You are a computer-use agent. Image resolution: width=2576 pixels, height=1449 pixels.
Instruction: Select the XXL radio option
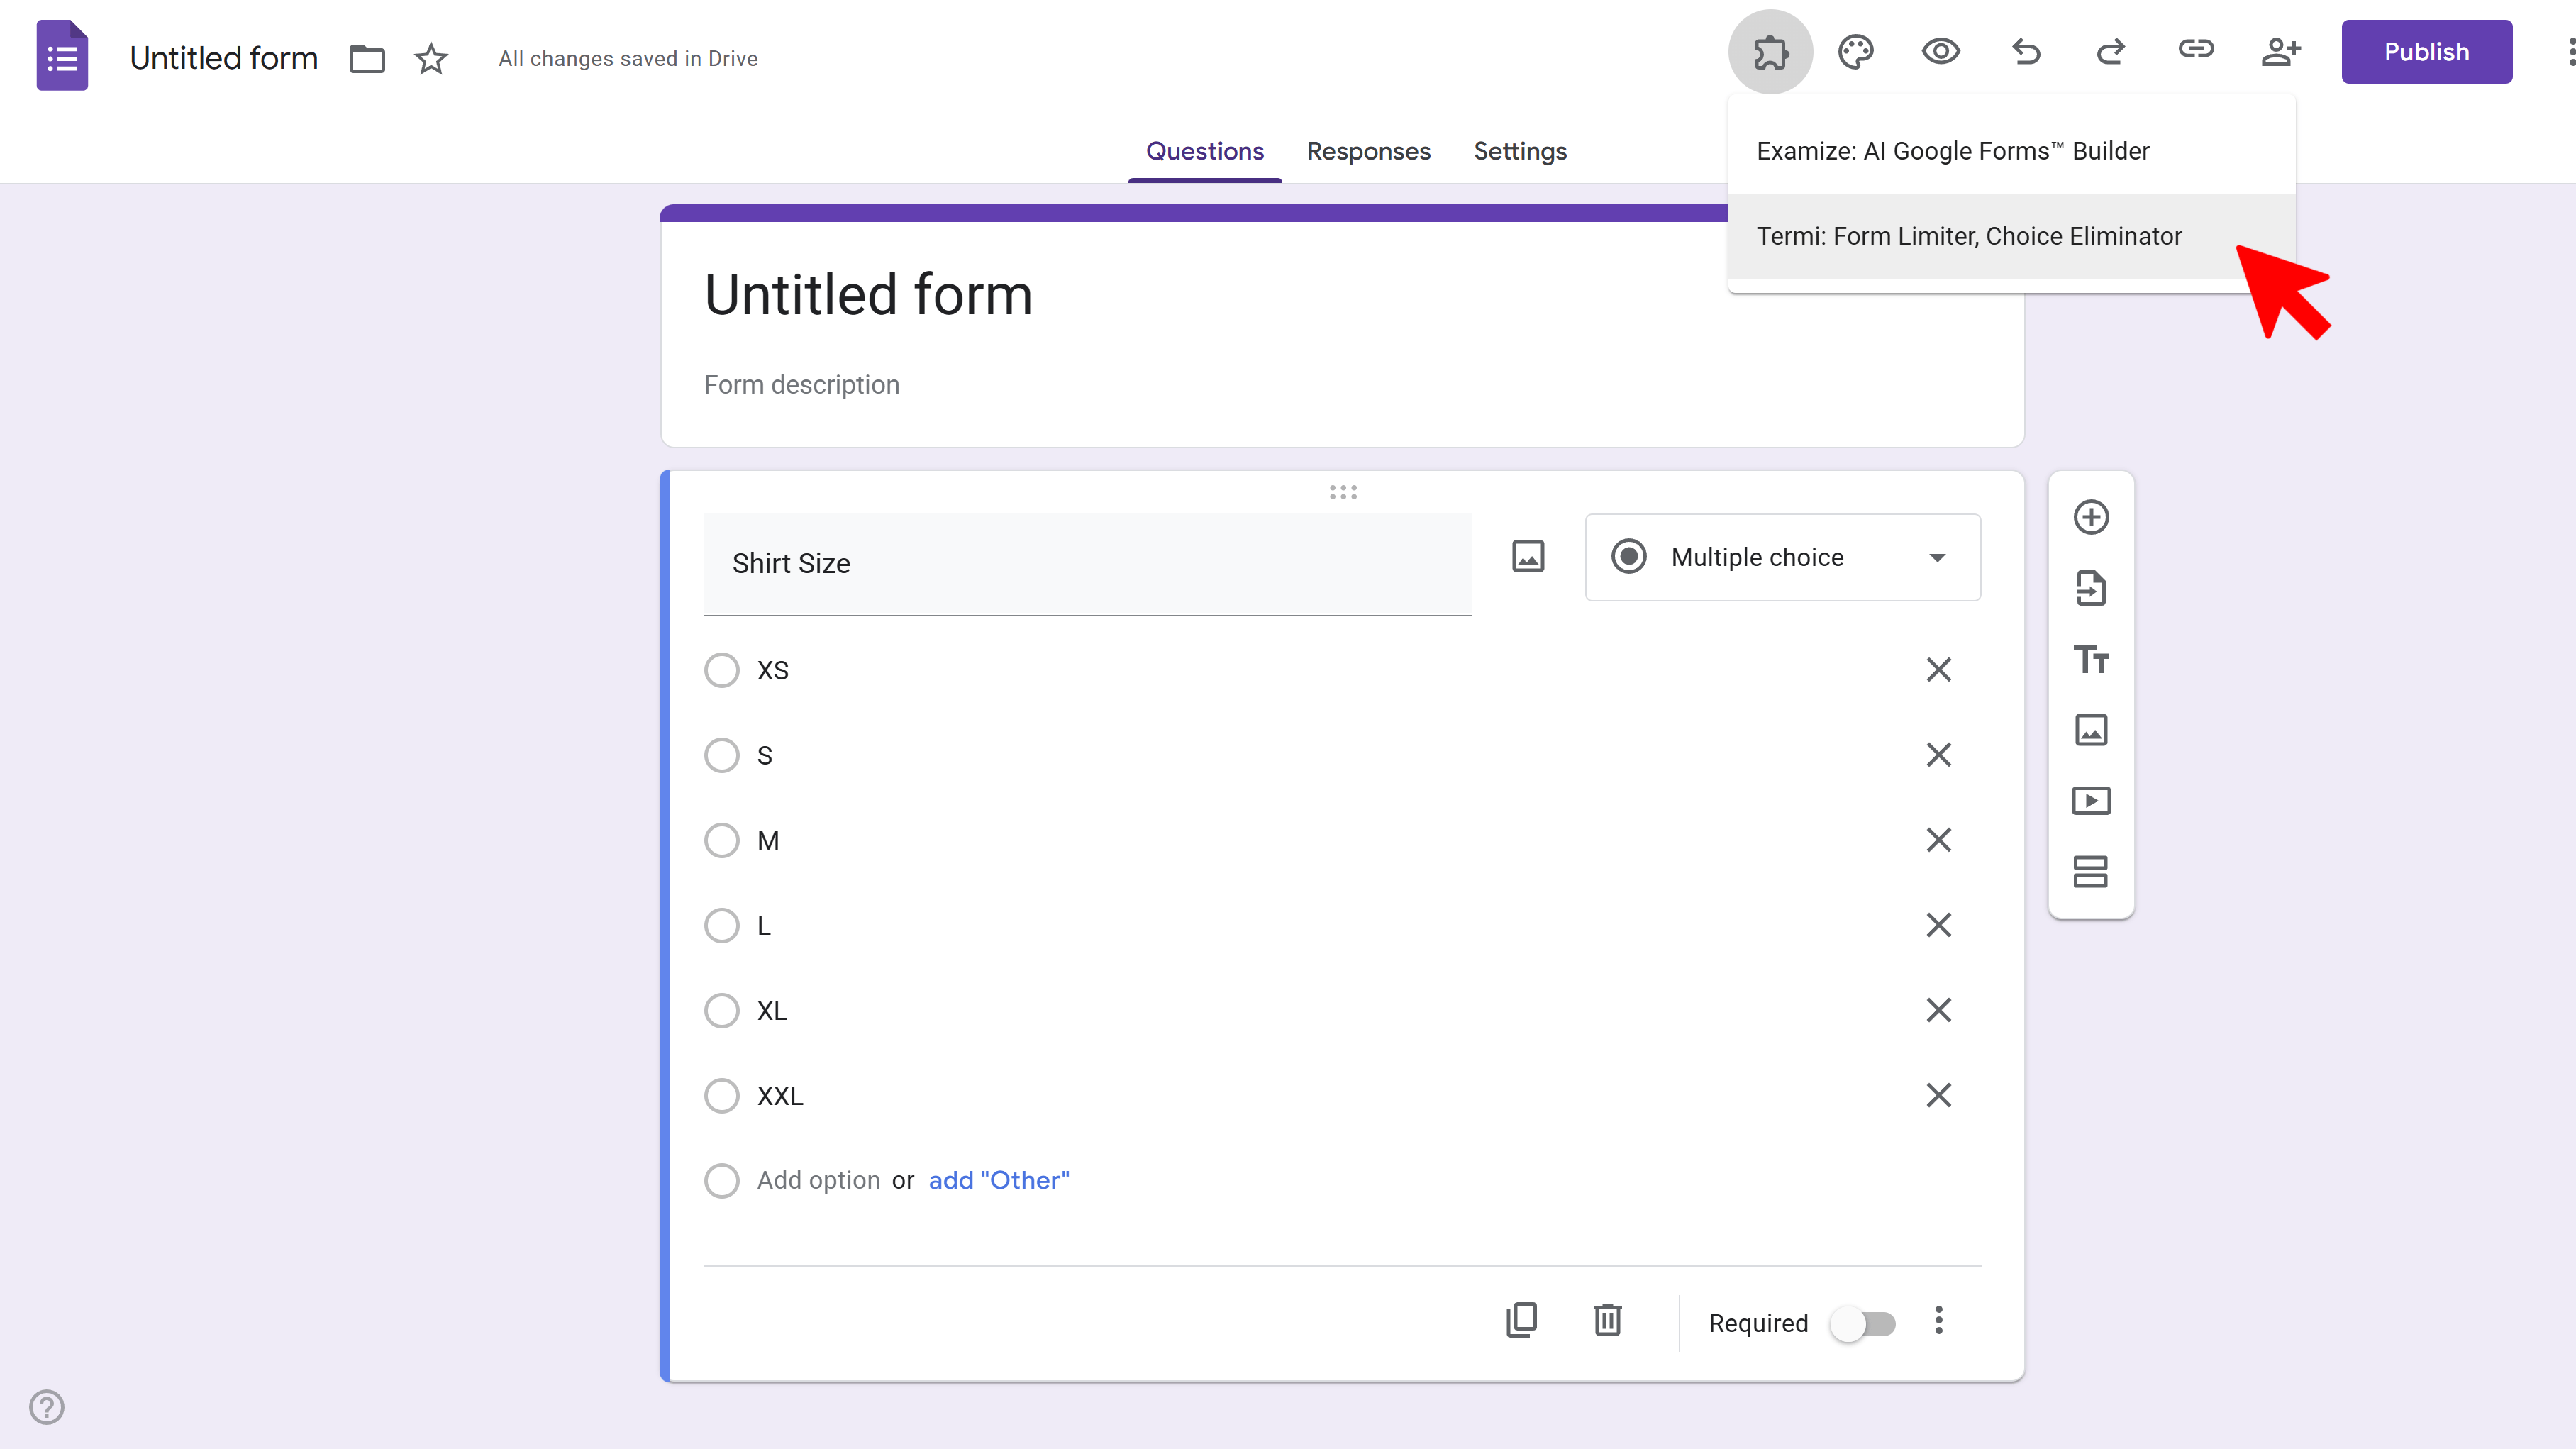(721, 1096)
